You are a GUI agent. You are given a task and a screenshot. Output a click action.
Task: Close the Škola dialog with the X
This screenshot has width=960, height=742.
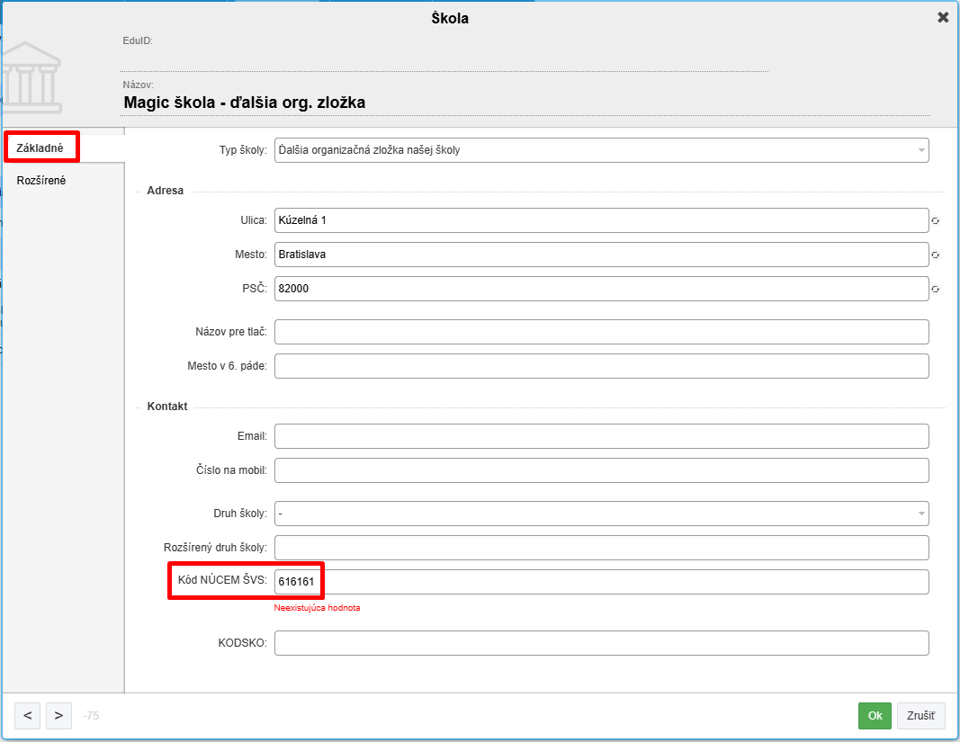(943, 17)
